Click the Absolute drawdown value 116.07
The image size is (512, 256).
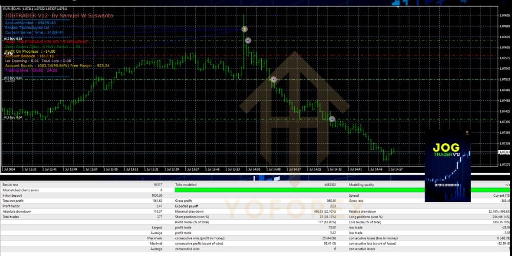point(158,212)
